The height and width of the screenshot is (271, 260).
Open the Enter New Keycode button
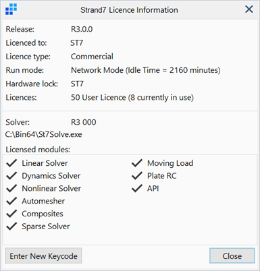coord(43,255)
